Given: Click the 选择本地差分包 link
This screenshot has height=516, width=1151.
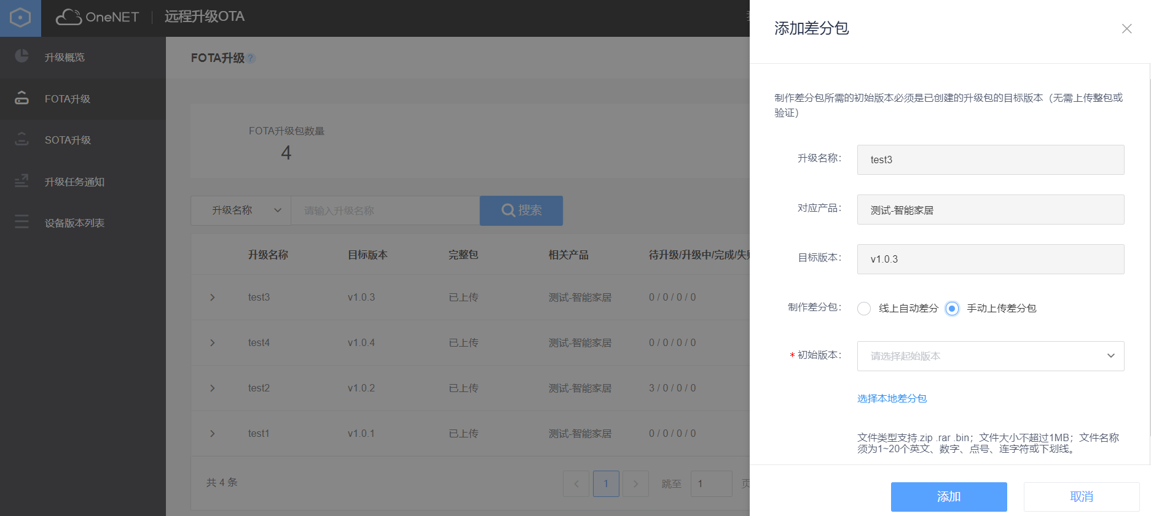Looking at the screenshot, I should pos(892,399).
